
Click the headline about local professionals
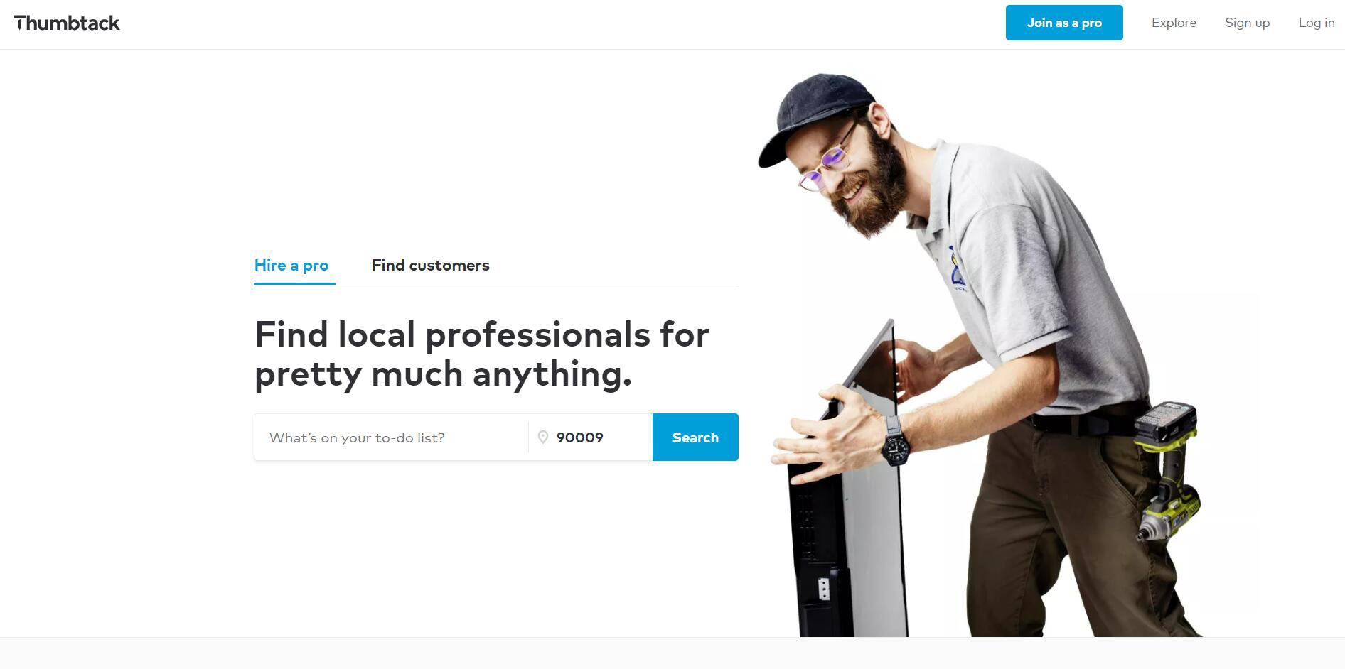click(481, 354)
